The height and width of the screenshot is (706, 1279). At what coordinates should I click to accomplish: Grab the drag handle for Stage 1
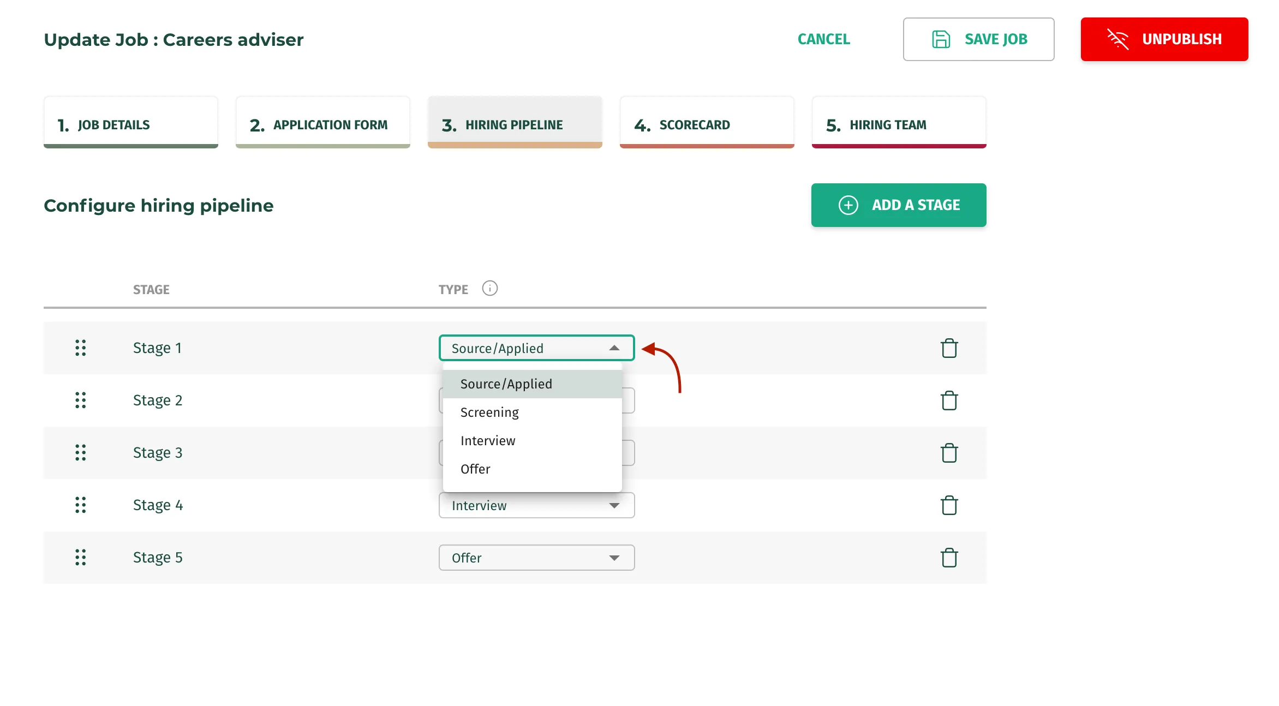[x=81, y=348]
